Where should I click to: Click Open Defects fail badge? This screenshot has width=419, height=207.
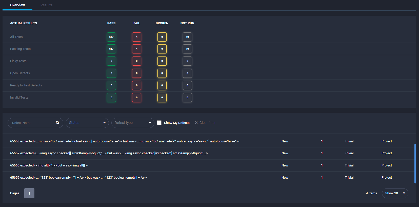point(137,73)
